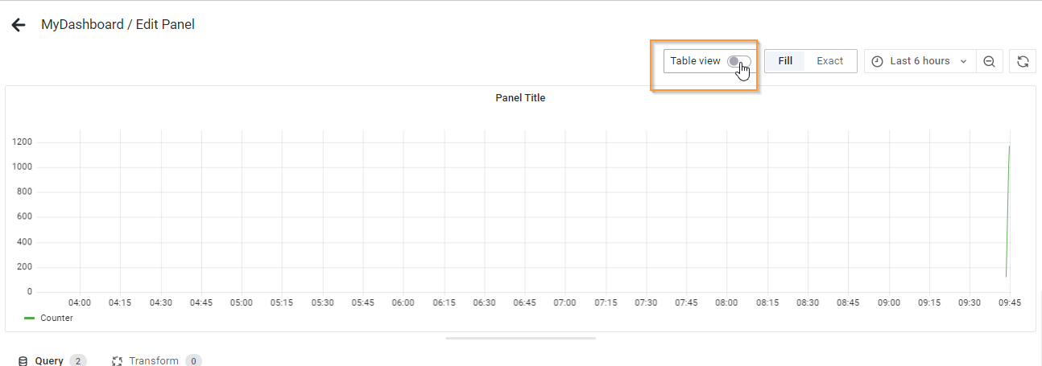Enable the Table view toggle switch
This screenshot has width=1042, height=366.
click(x=739, y=61)
